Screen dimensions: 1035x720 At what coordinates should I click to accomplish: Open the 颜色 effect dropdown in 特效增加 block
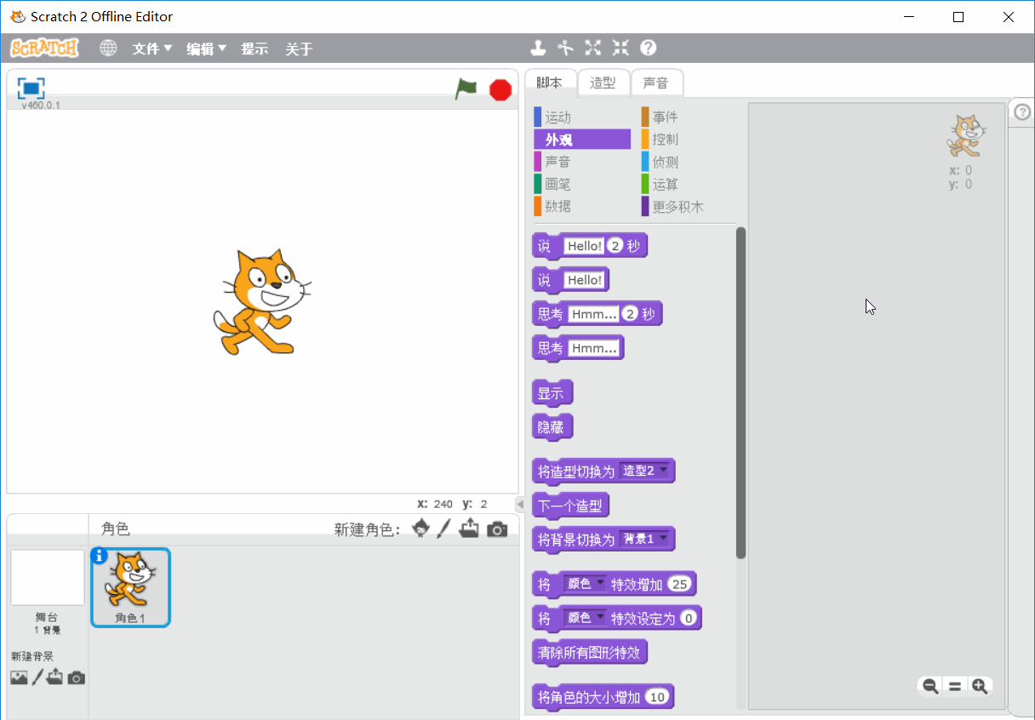pyautogui.click(x=599, y=584)
